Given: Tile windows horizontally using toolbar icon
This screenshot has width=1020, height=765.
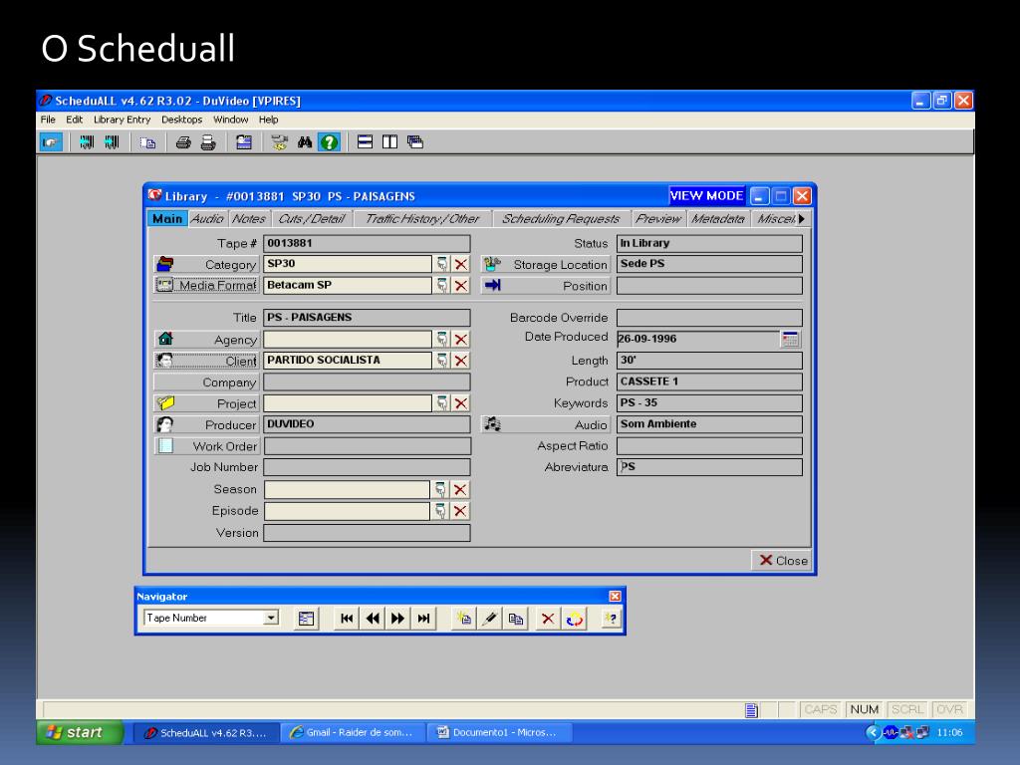Looking at the screenshot, I should 365,141.
